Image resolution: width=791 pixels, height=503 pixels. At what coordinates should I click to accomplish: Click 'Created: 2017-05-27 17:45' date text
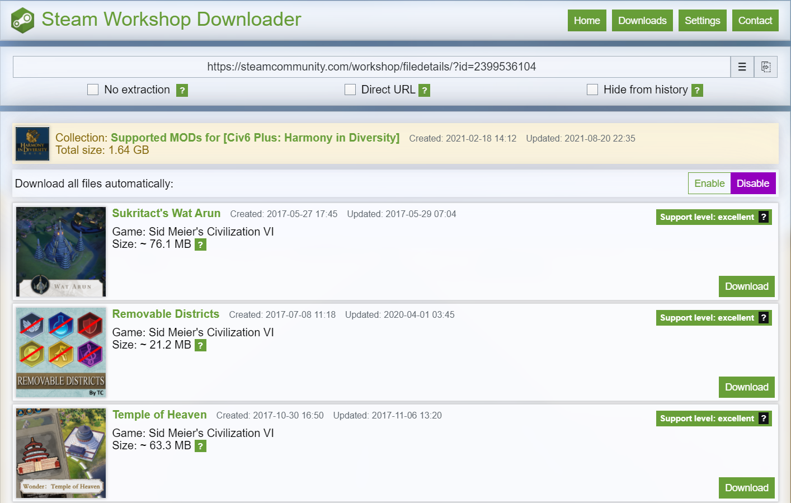tap(284, 214)
